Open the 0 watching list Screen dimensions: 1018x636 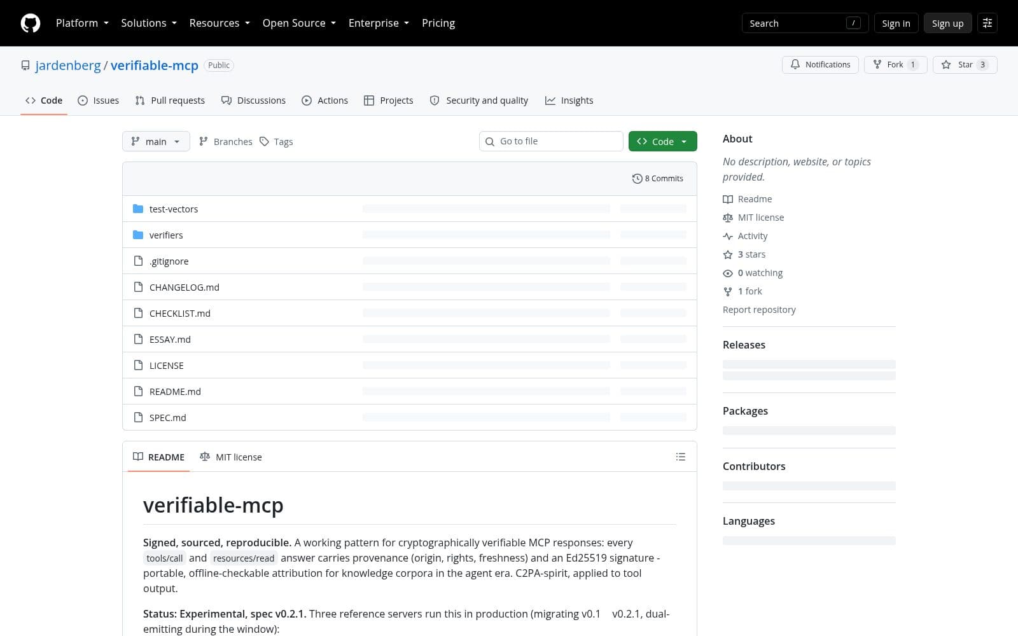pos(753,273)
